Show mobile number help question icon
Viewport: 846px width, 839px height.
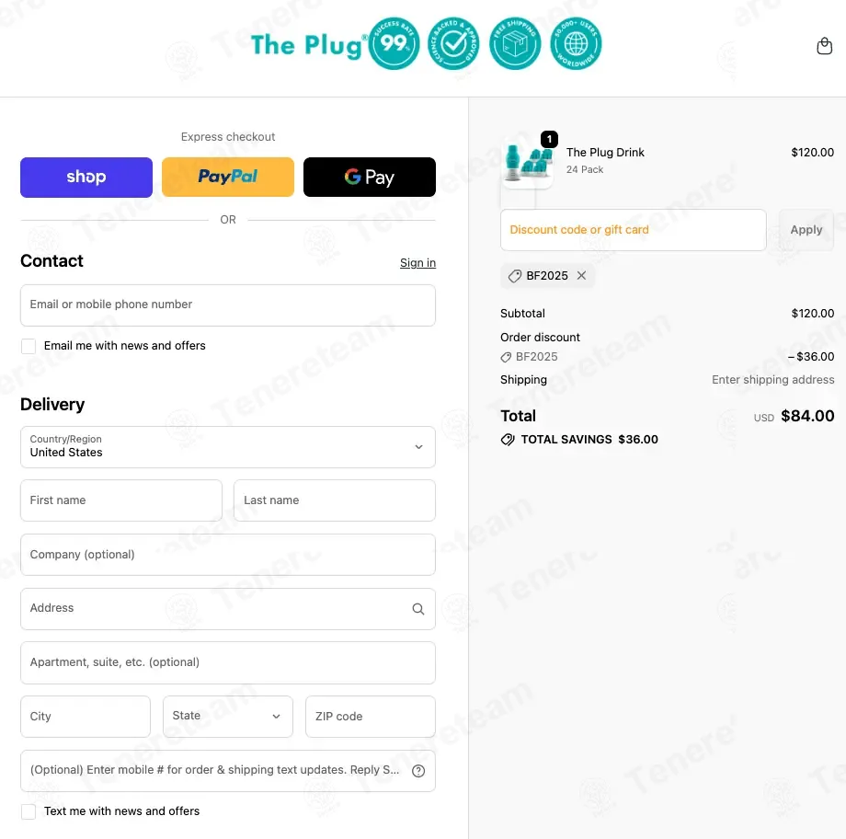(418, 771)
